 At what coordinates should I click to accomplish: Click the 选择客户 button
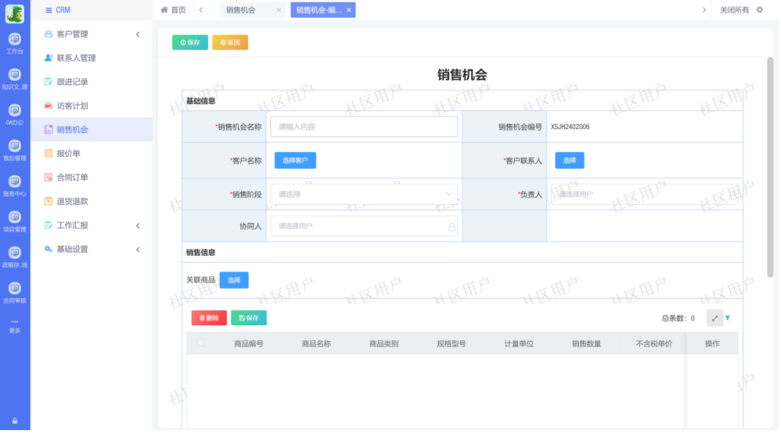[295, 160]
